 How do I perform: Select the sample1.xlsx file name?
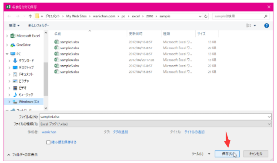pos(70,42)
